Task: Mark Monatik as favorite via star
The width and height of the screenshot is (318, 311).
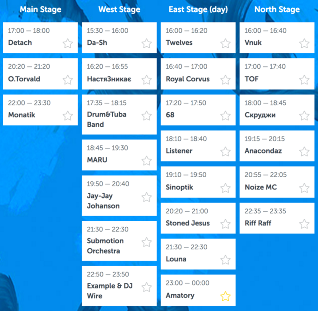Action: (67, 116)
